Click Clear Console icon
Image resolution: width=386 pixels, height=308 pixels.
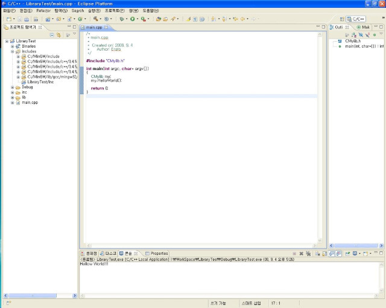(x=318, y=253)
